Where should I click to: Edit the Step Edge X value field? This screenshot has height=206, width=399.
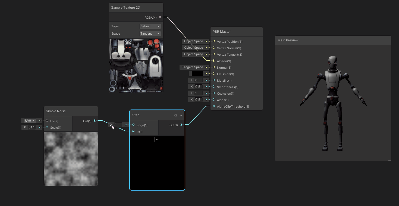pos(118,125)
